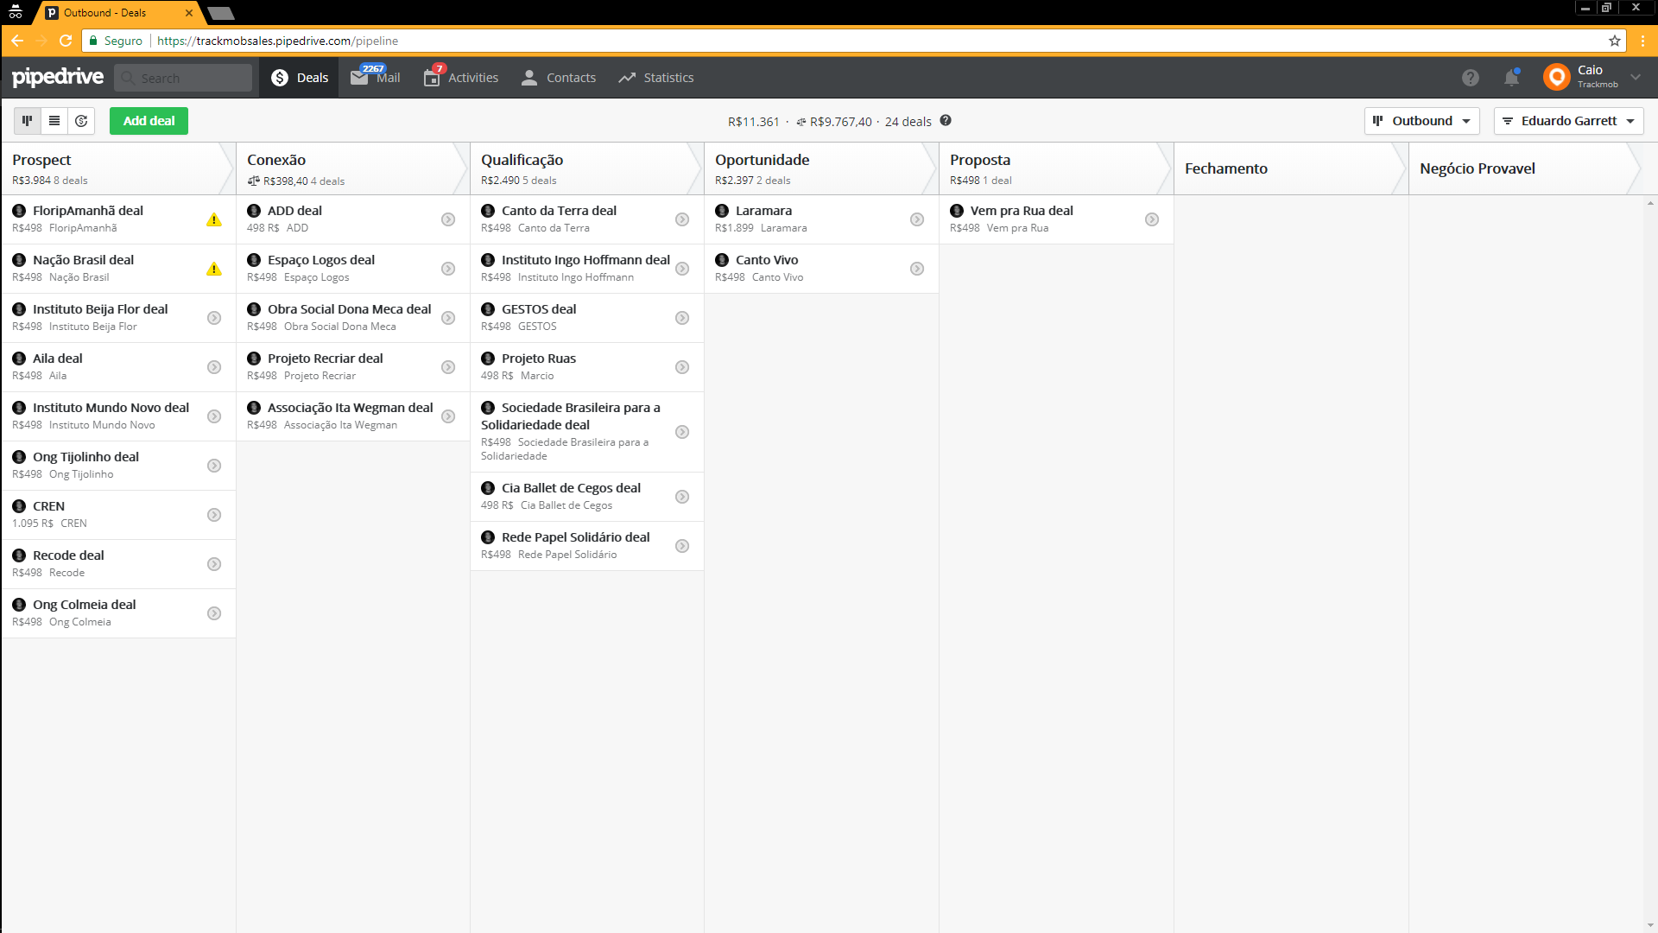Open the Eduardo Garrett filter dropdown

(1568, 121)
